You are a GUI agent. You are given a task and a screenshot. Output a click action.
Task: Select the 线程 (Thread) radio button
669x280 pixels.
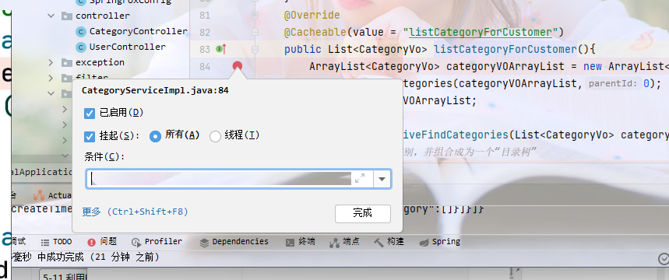[x=215, y=136]
